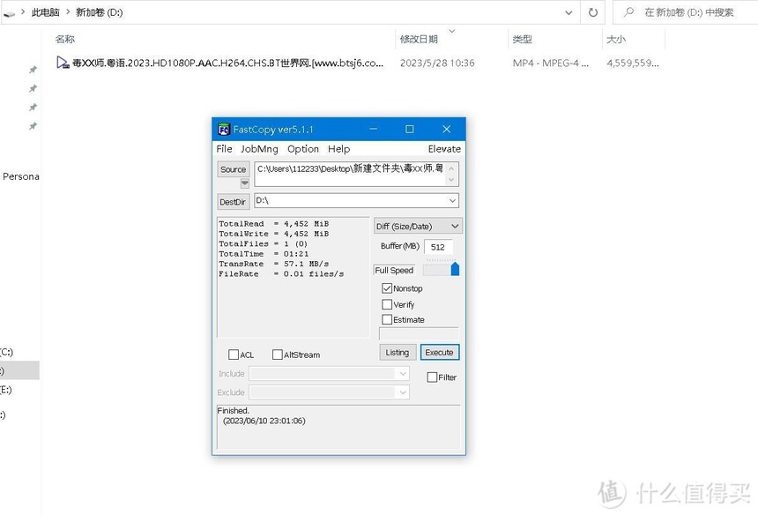Click the third pin icon in Explorer sidebar
This screenshot has width=758, height=515.
tap(33, 108)
